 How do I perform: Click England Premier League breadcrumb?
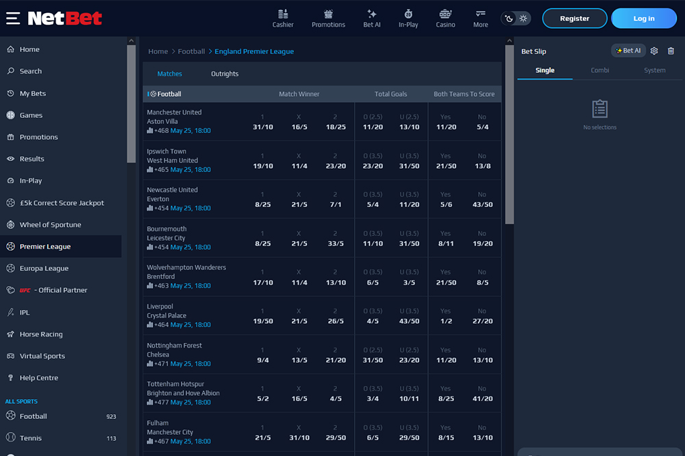[x=254, y=51]
